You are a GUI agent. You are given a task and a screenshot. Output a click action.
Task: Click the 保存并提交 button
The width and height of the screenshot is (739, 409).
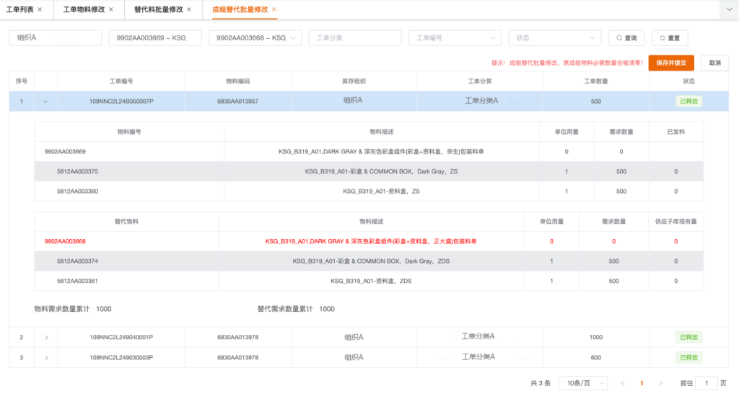pyautogui.click(x=671, y=63)
